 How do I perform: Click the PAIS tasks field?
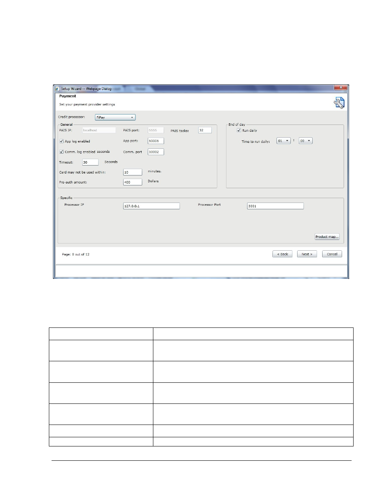(205, 130)
